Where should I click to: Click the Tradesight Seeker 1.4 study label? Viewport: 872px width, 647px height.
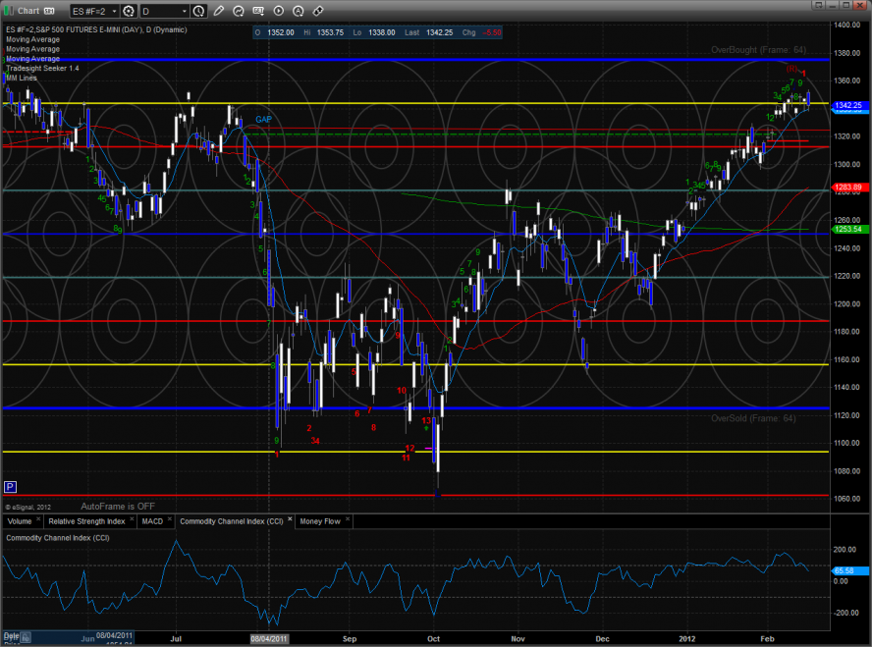[42, 68]
